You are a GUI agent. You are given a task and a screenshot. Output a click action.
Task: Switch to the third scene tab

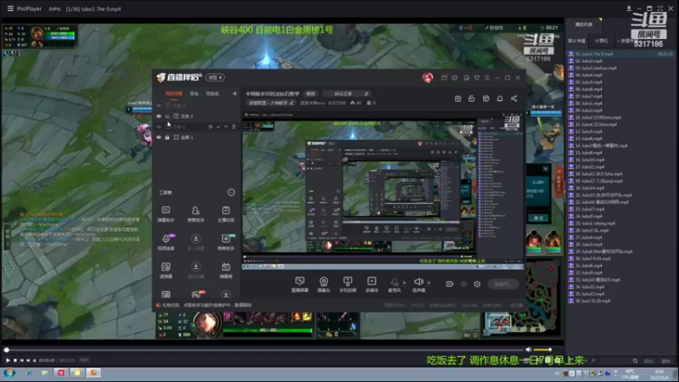click(x=212, y=93)
